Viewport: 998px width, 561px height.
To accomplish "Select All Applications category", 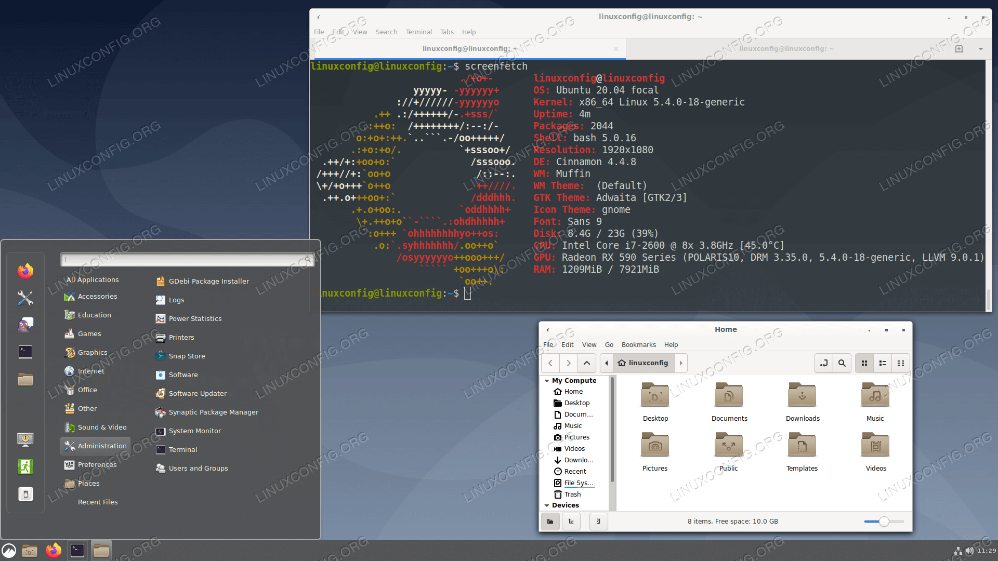I will pos(93,279).
